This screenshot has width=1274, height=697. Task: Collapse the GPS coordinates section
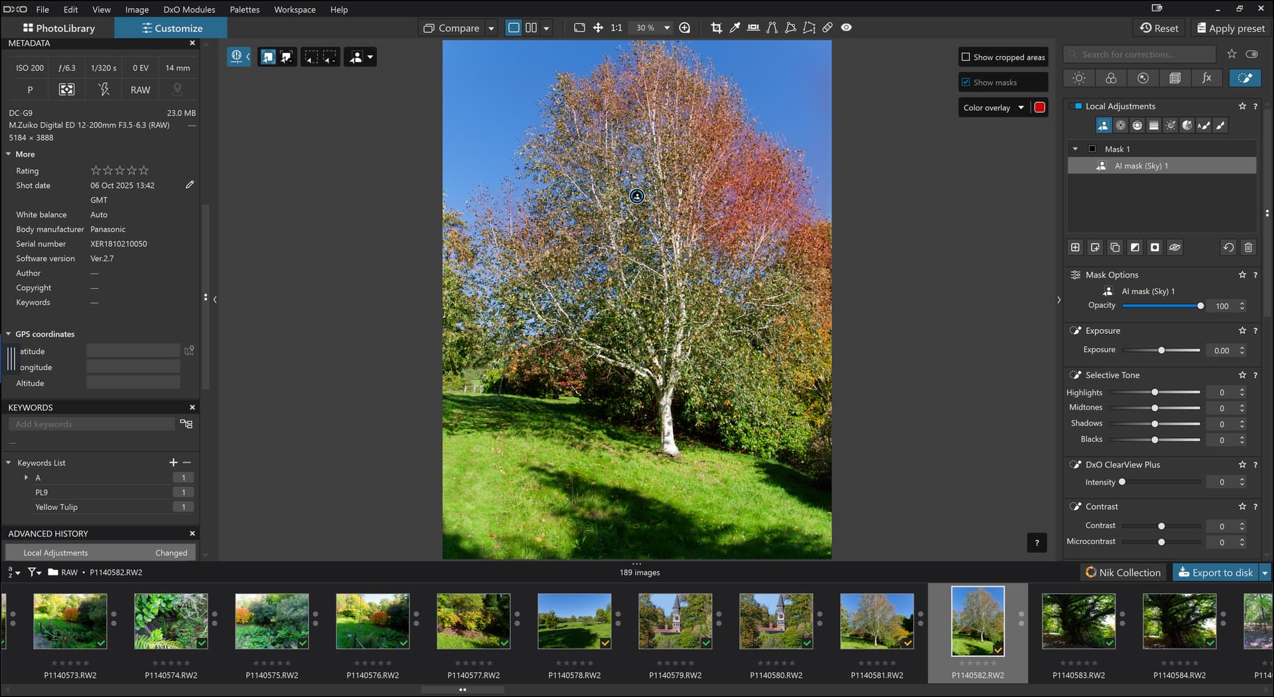(x=9, y=334)
